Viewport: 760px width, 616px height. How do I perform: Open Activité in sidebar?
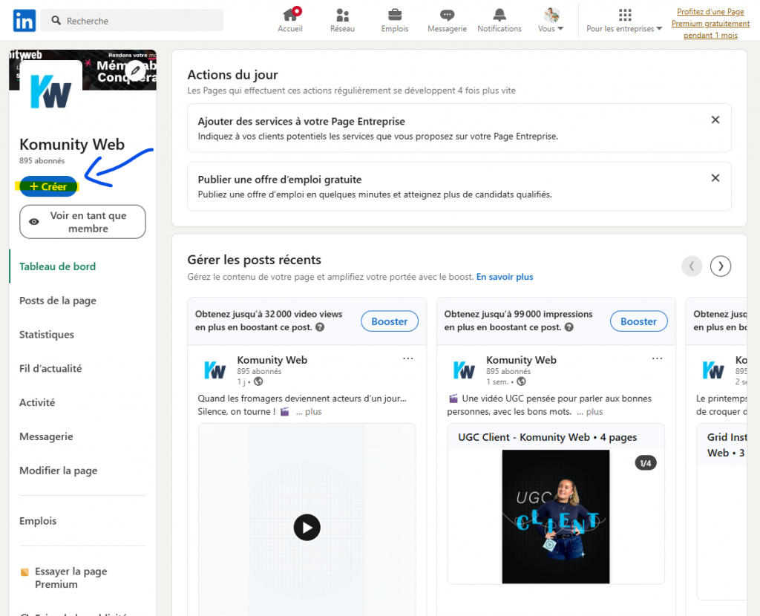[x=37, y=402]
